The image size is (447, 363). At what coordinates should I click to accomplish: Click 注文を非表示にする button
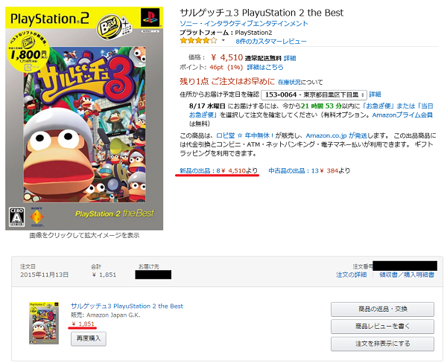383,344
